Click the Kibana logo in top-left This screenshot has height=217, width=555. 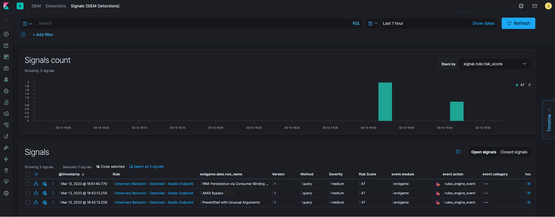coord(7,6)
